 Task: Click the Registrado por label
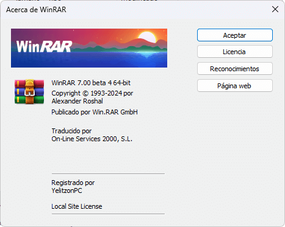73,183
